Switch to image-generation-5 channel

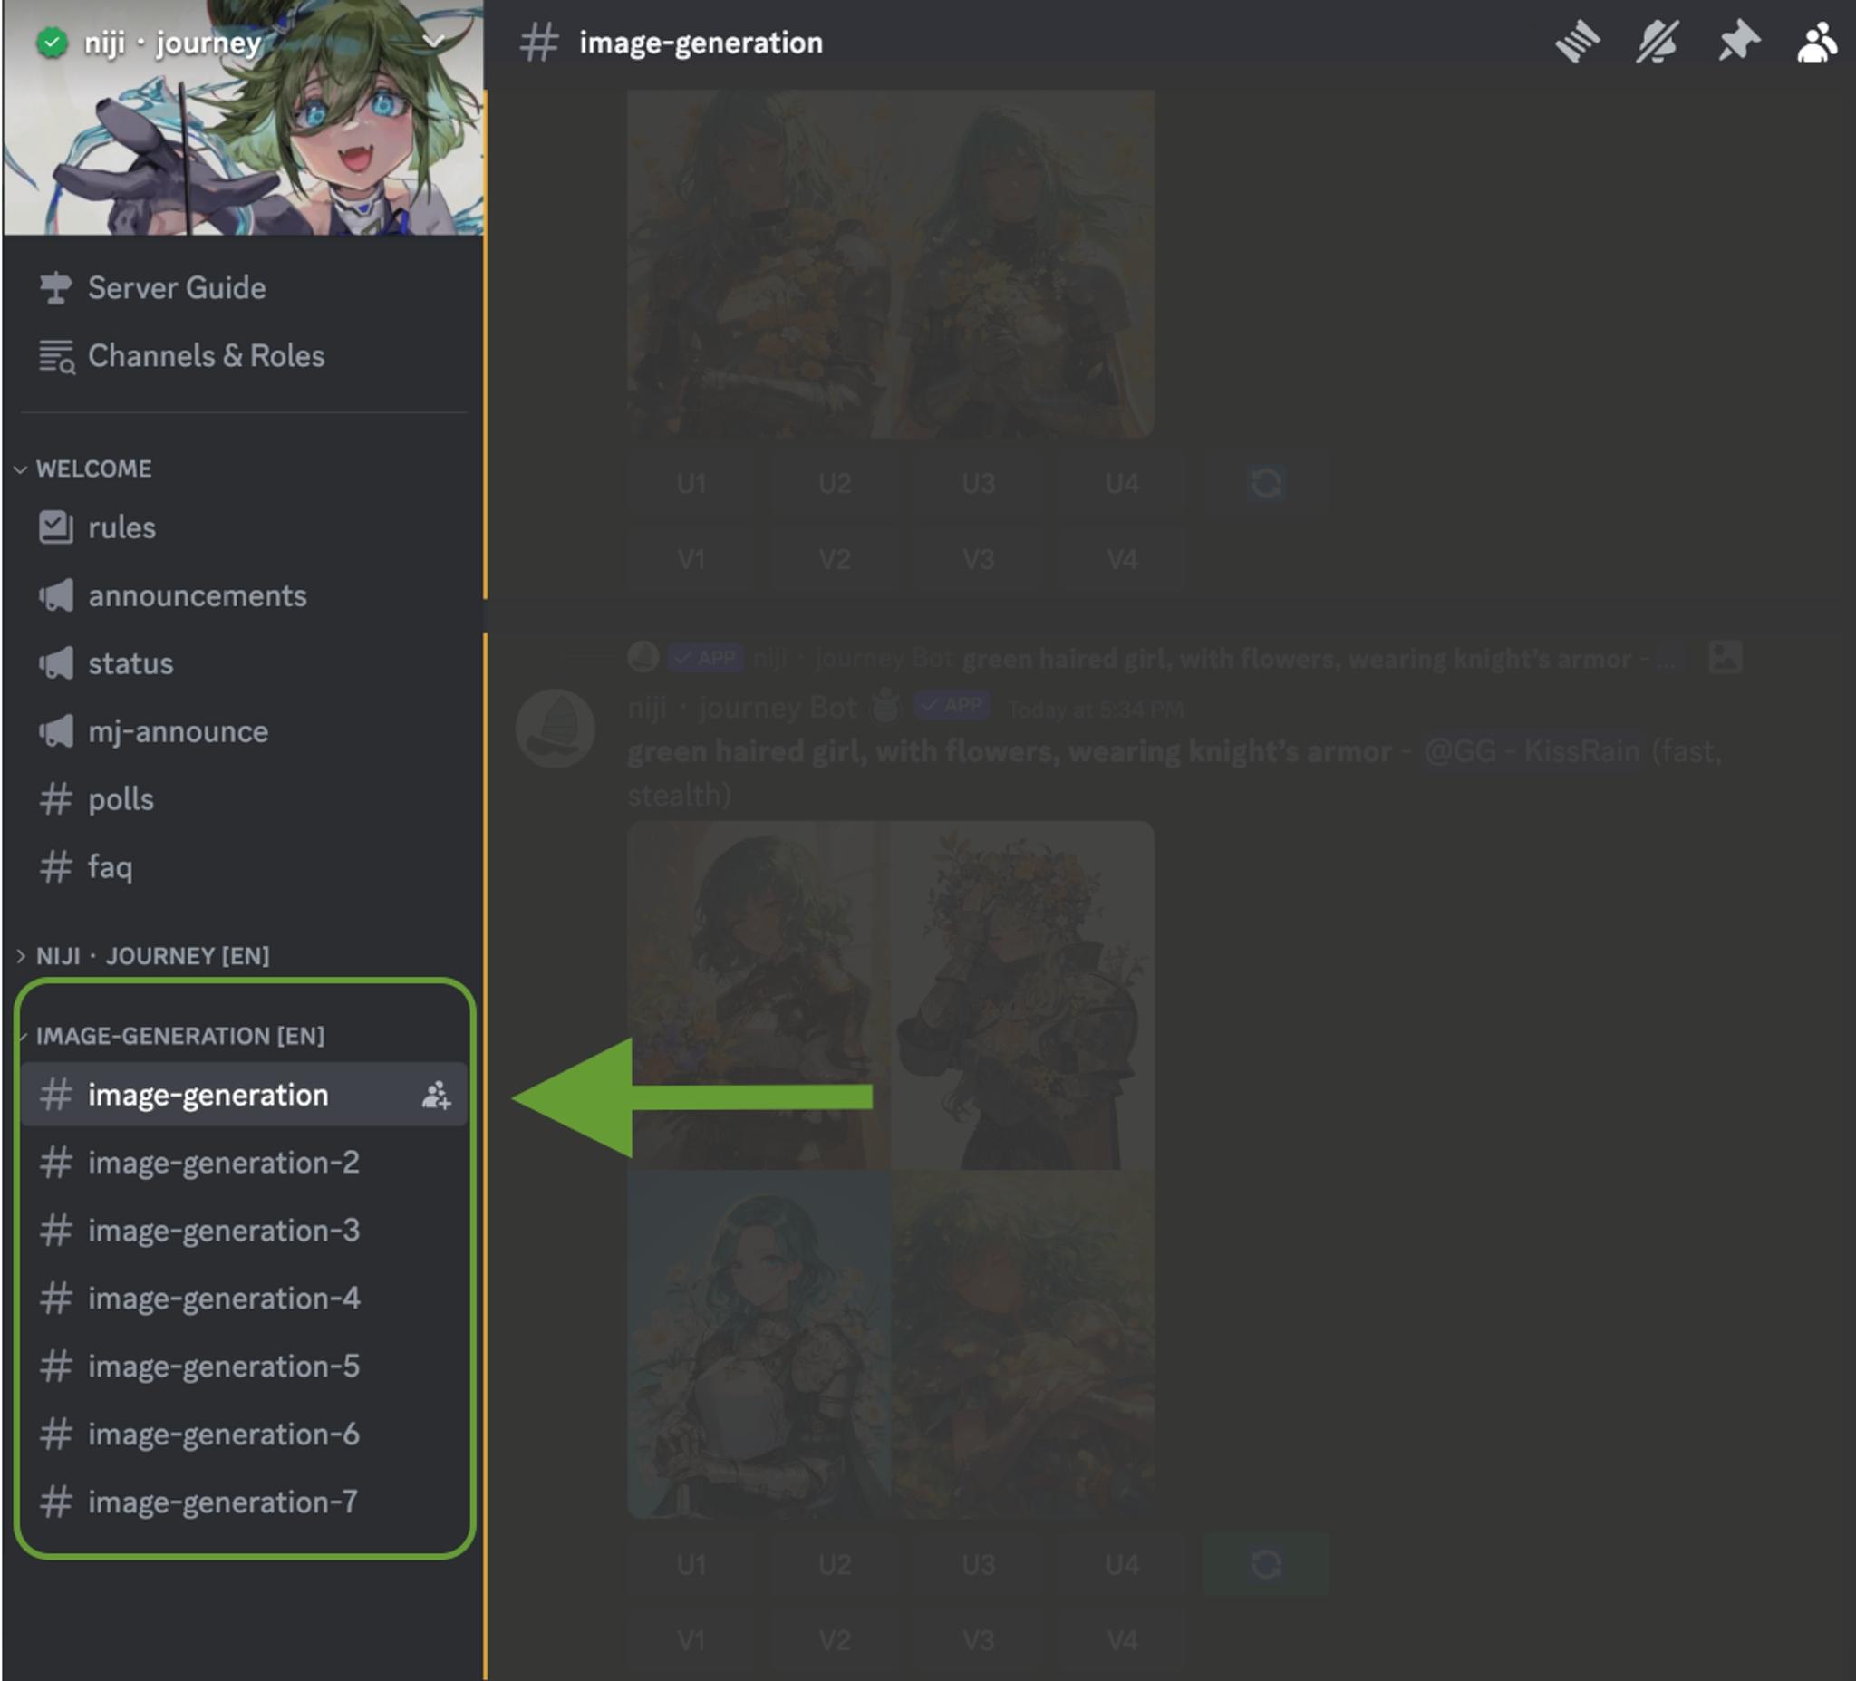[x=244, y=1367]
